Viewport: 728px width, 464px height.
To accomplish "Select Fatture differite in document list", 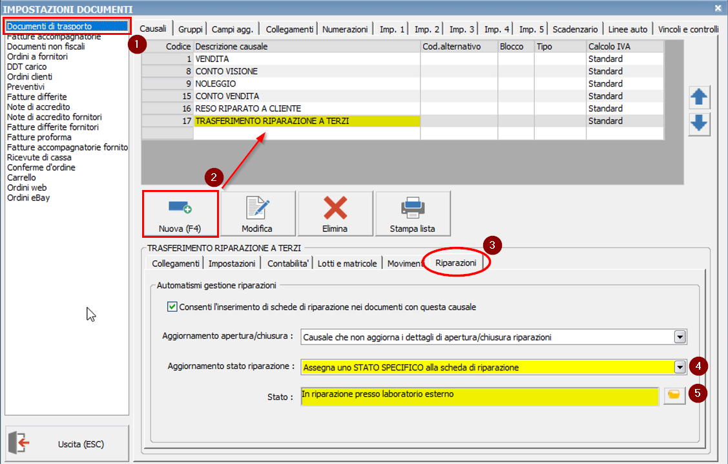I will pyautogui.click(x=37, y=97).
